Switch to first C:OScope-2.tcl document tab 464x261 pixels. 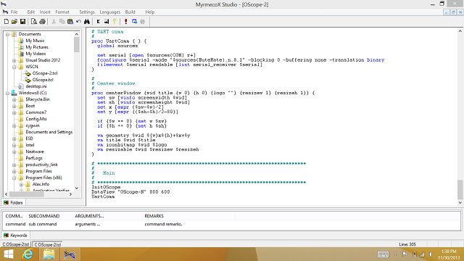click(16, 244)
